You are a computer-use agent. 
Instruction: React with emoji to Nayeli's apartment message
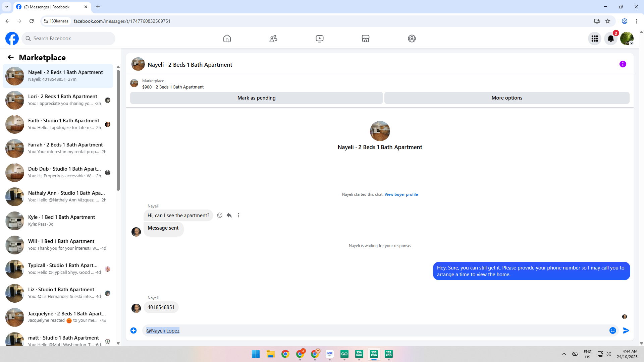220,215
